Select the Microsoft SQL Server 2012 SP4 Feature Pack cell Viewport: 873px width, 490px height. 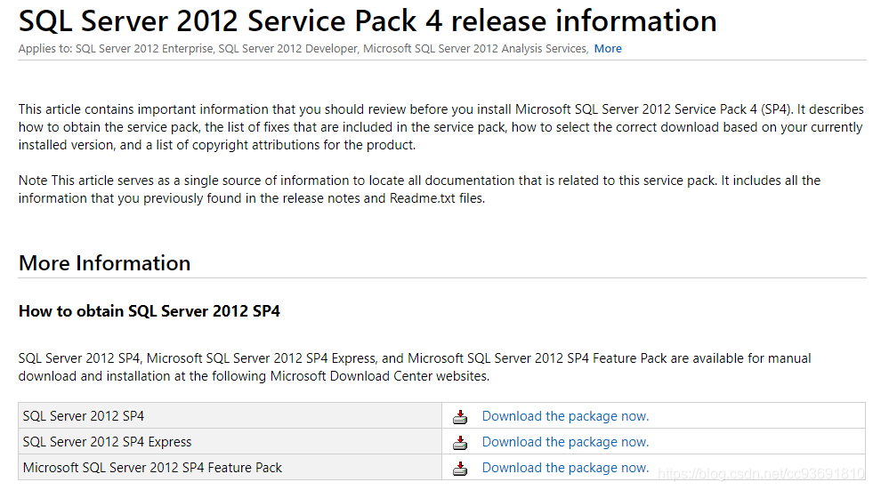pyautogui.click(x=152, y=468)
